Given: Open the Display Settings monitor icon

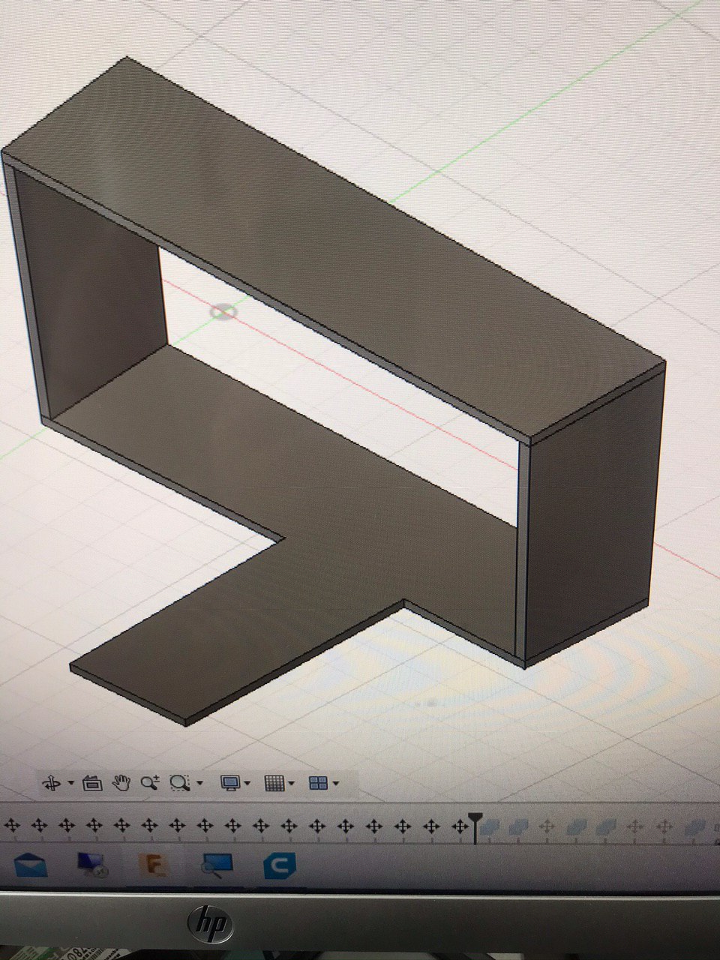Looking at the screenshot, I should click(x=229, y=783).
